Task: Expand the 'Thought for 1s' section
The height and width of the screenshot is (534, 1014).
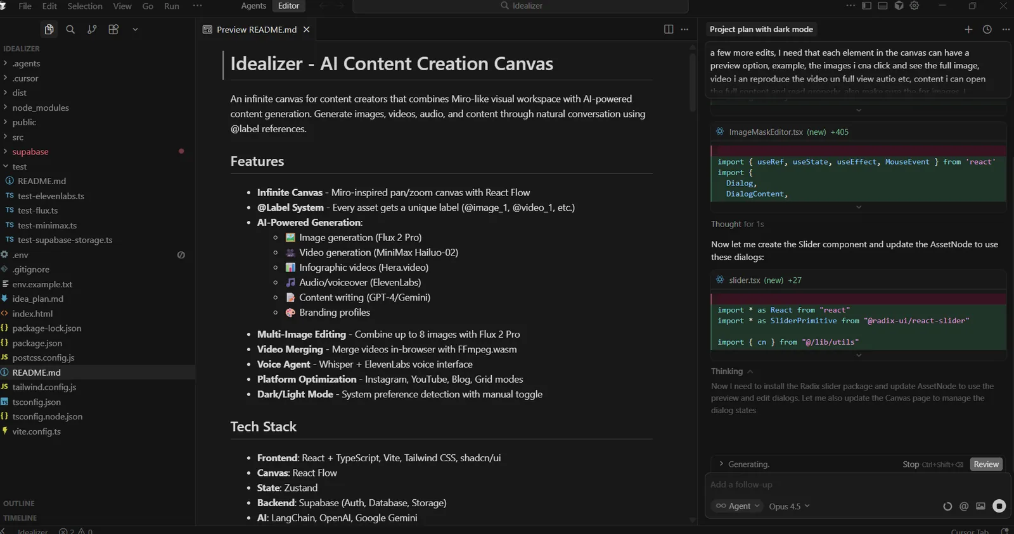Action: [x=737, y=224]
